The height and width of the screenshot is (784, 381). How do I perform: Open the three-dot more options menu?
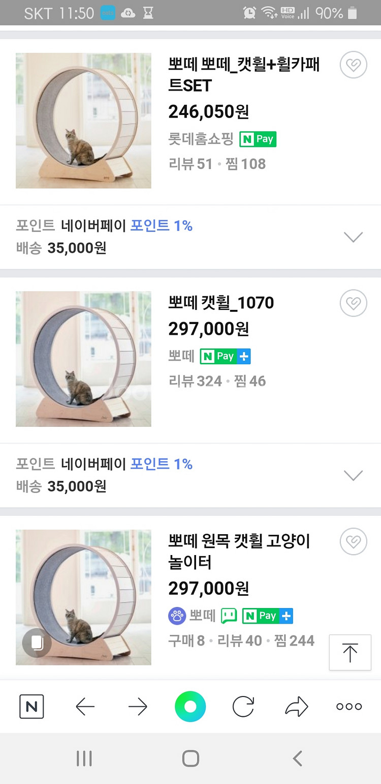349,706
